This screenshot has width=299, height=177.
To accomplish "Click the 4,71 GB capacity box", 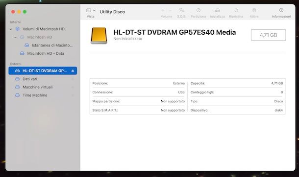I will point(268,35).
